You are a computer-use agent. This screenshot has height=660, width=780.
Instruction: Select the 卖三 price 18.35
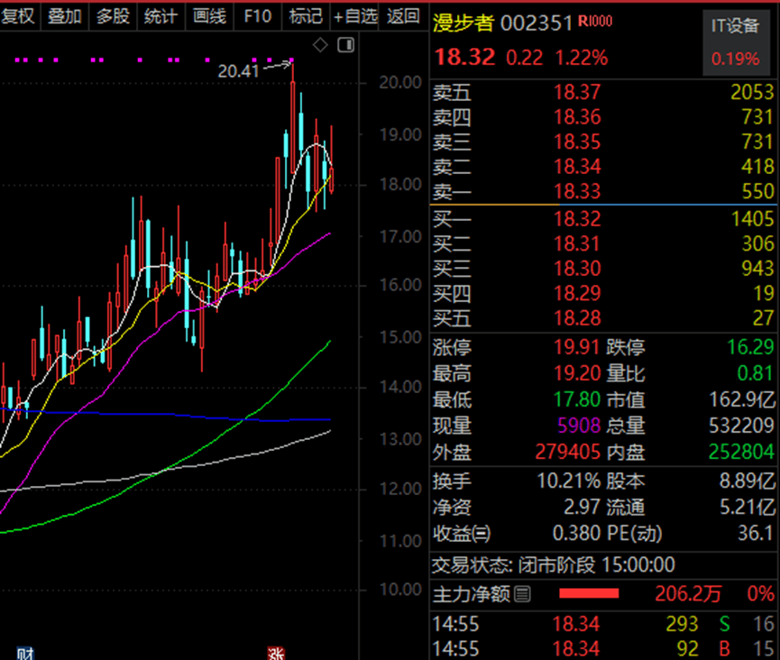(x=577, y=142)
